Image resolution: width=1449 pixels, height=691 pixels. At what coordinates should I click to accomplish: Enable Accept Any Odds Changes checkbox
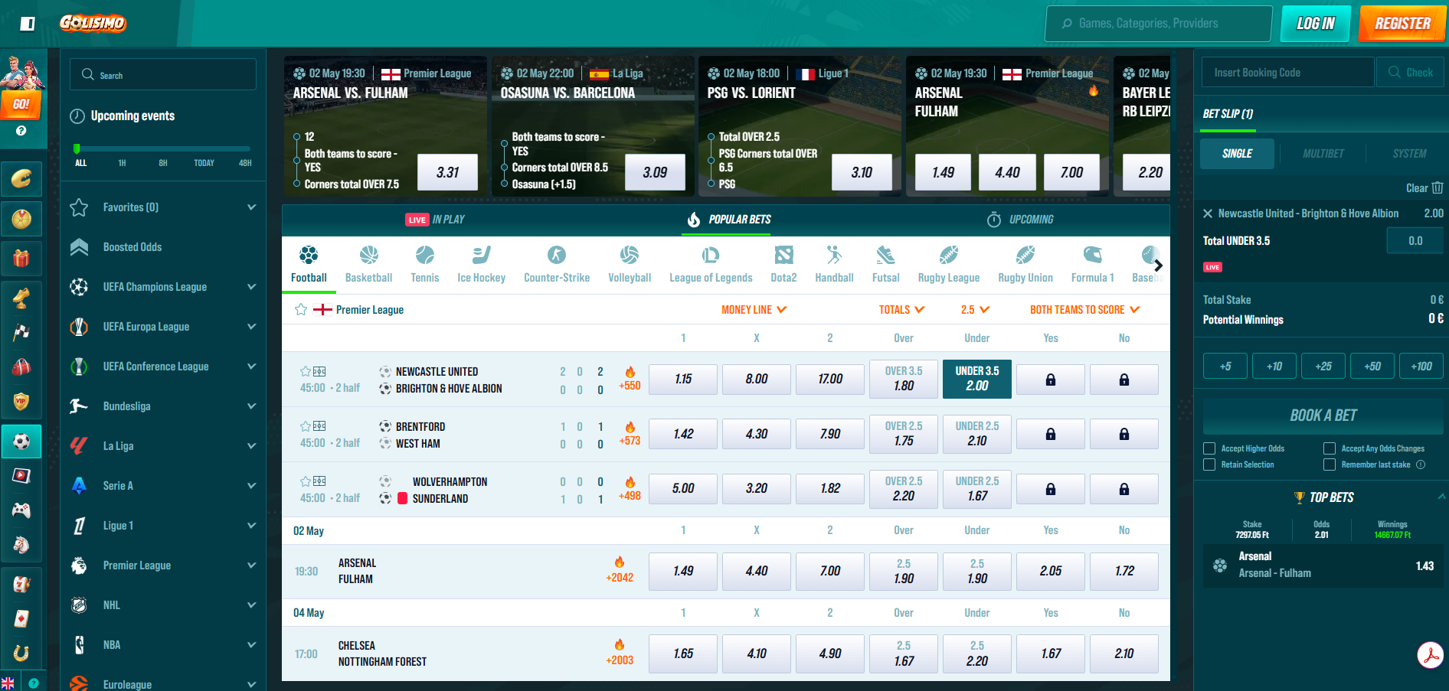pos(1330,448)
